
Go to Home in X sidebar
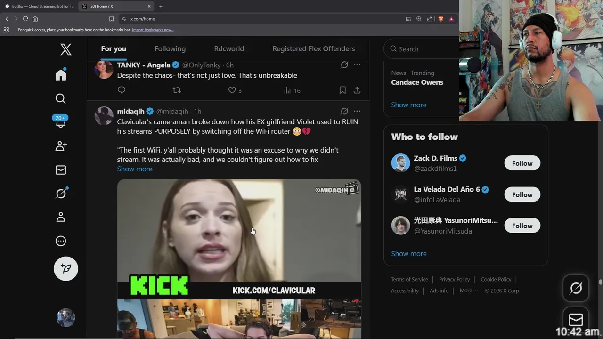61,75
